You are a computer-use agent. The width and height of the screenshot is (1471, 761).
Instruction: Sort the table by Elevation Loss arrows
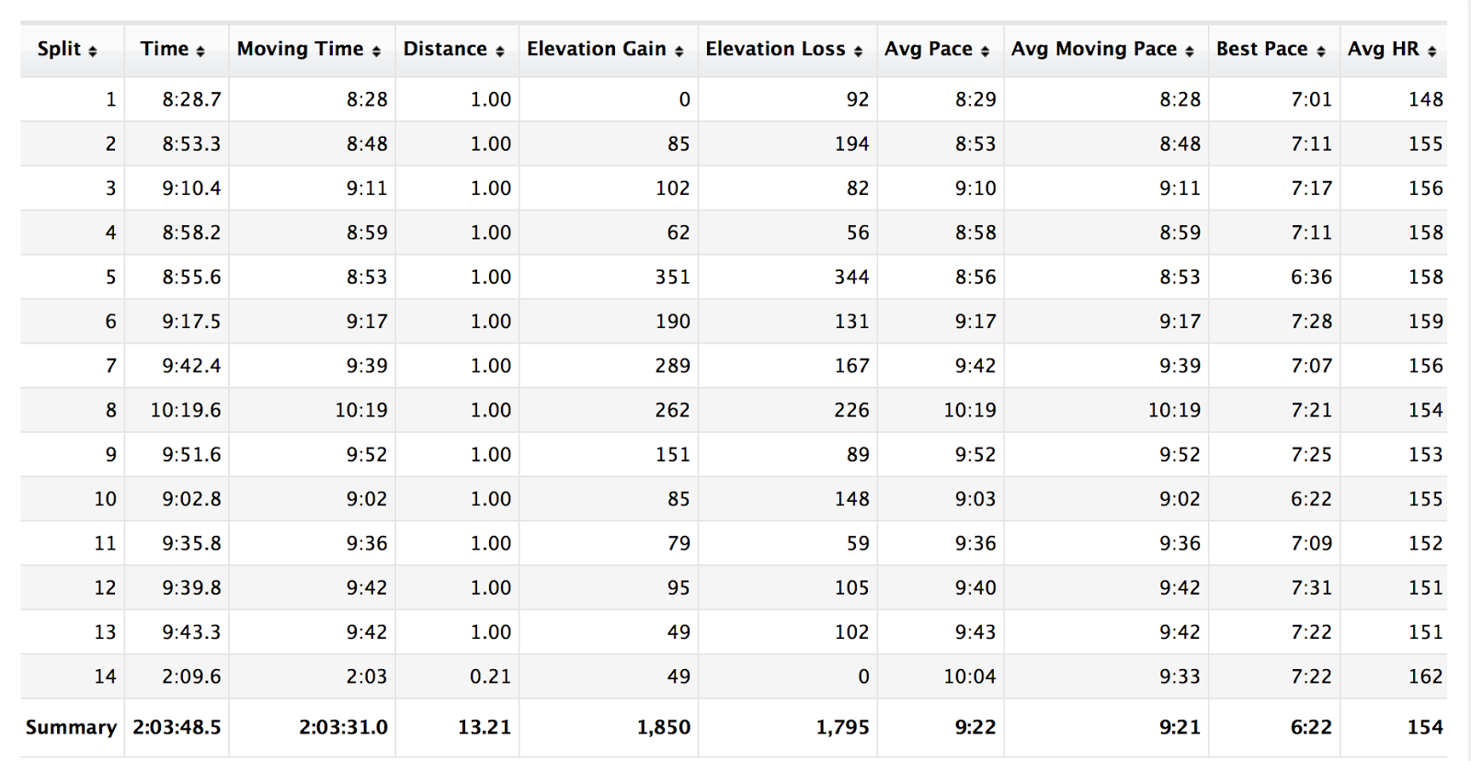859,51
